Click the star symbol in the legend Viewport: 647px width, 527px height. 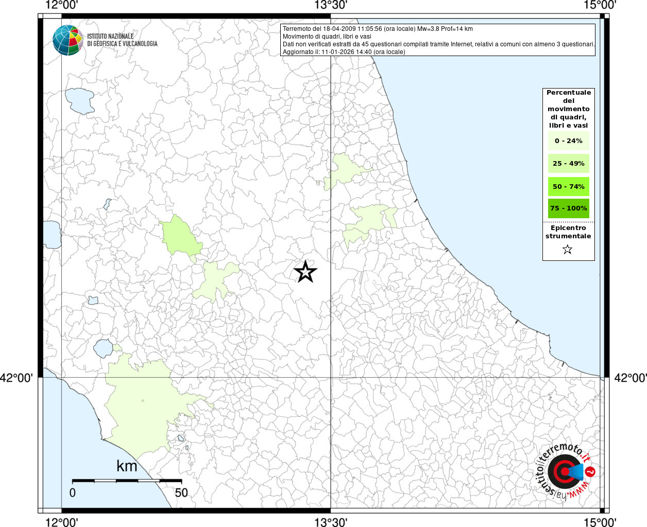(x=568, y=250)
